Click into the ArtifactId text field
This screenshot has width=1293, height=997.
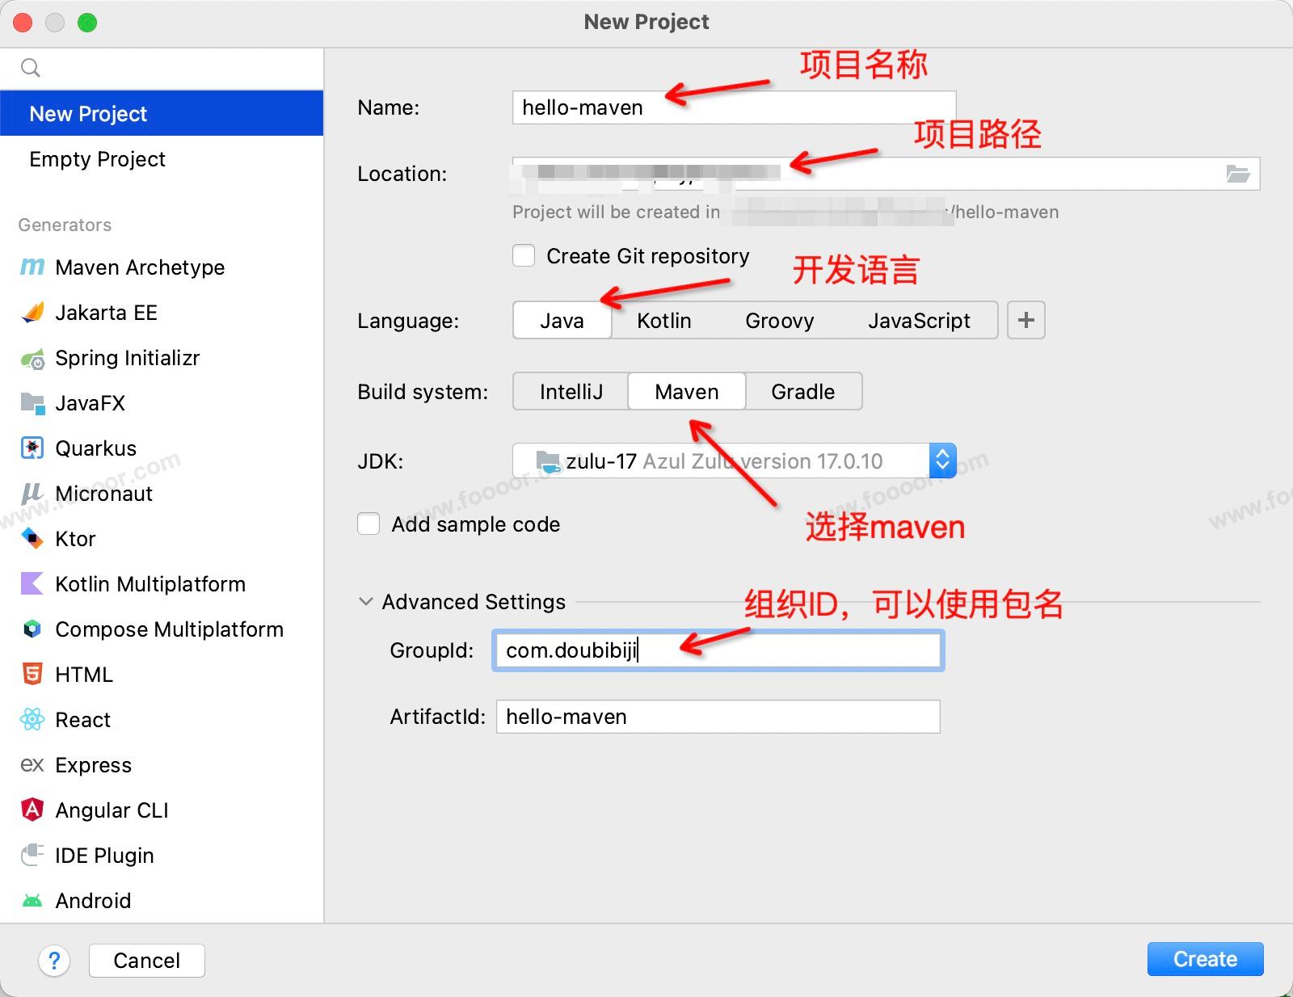[717, 717]
